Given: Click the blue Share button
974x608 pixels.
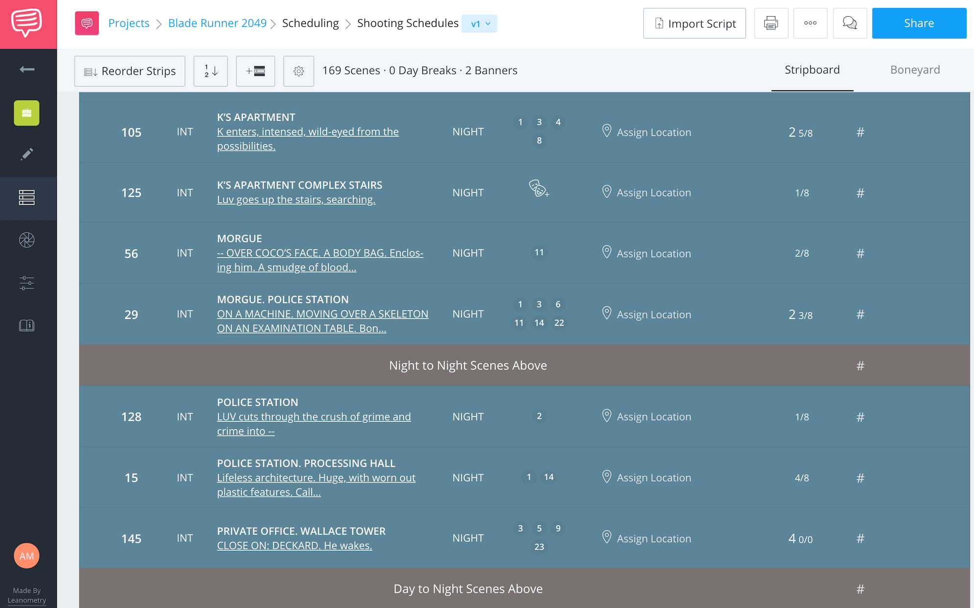Looking at the screenshot, I should pyautogui.click(x=919, y=23).
